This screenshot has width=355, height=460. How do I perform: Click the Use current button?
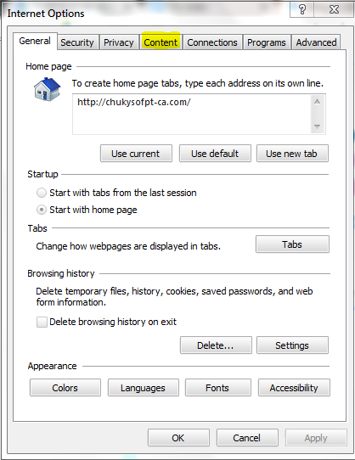click(136, 154)
